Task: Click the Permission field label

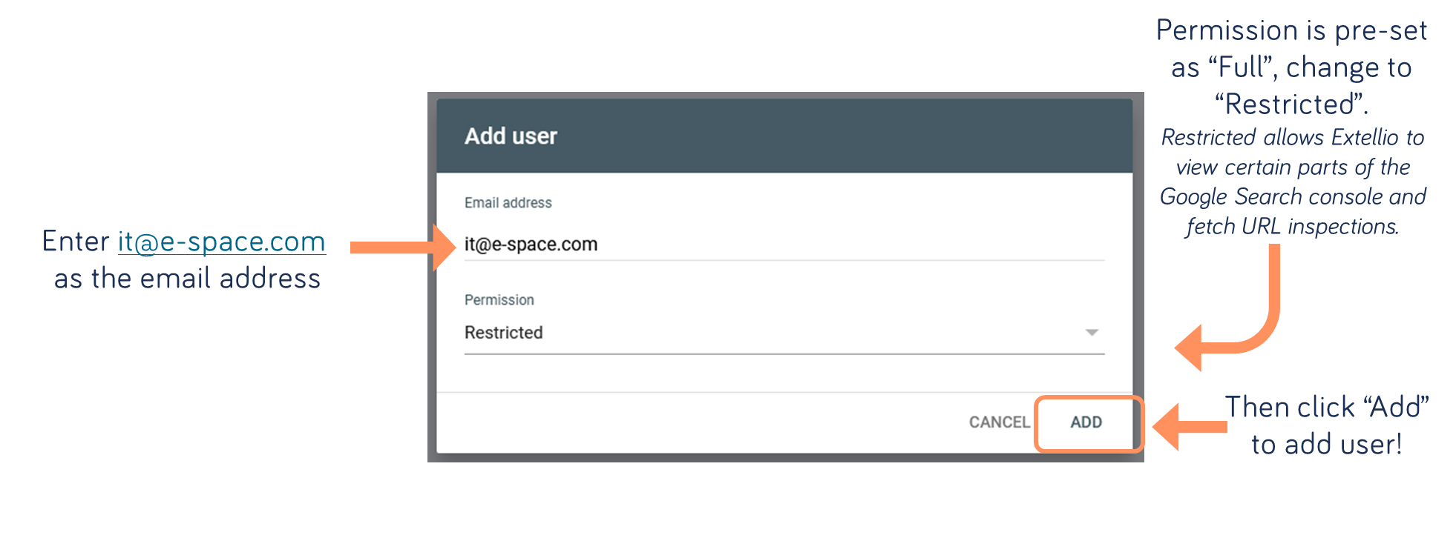Action: pyautogui.click(x=499, y=300)
